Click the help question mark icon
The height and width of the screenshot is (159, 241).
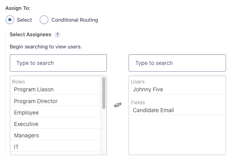[57, 35]
